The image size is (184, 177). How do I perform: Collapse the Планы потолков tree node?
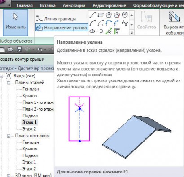[9, 136]
